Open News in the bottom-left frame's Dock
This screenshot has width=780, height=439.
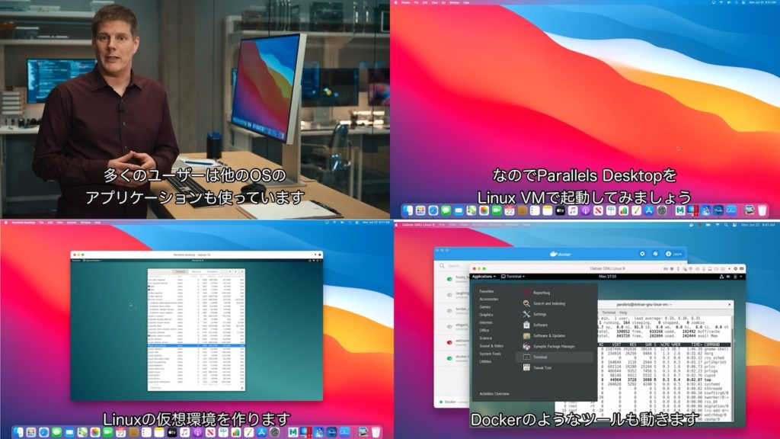(210, 433)
